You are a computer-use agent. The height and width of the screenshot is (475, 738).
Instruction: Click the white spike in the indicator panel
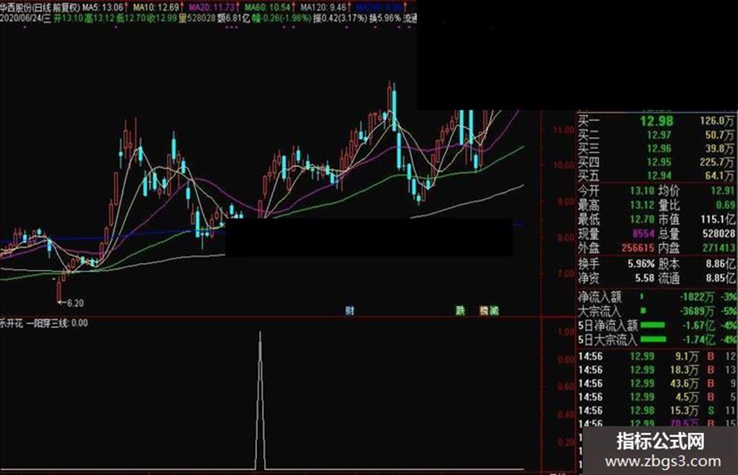(x=260, y=400)
